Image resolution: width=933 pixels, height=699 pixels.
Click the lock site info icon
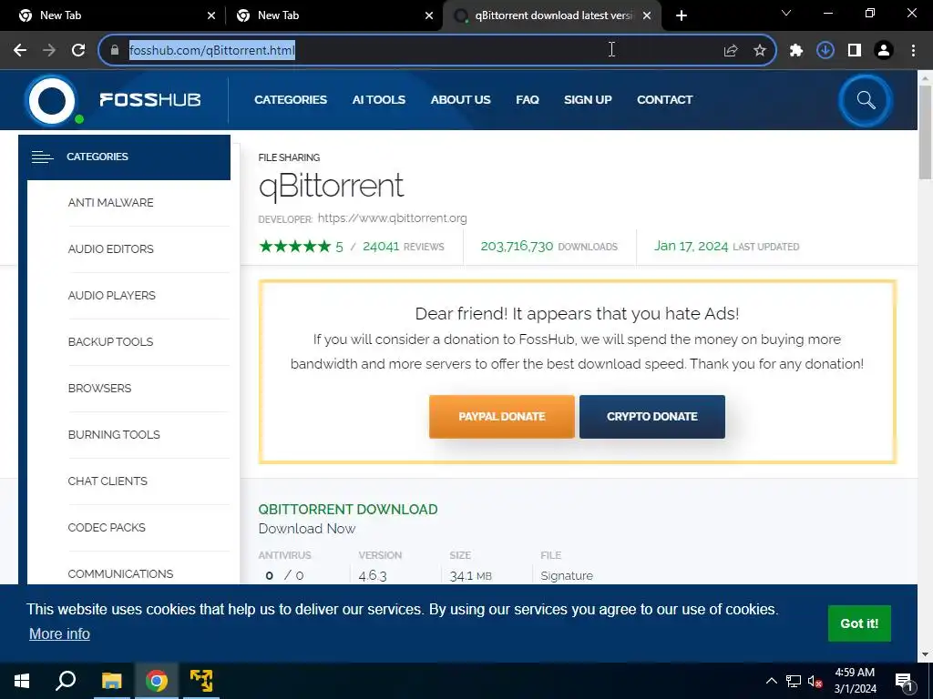click(x=115, y=50)
